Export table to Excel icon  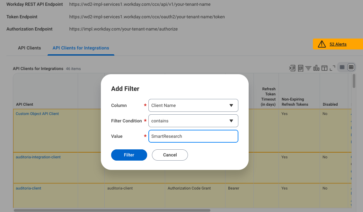tap(292, 68)
